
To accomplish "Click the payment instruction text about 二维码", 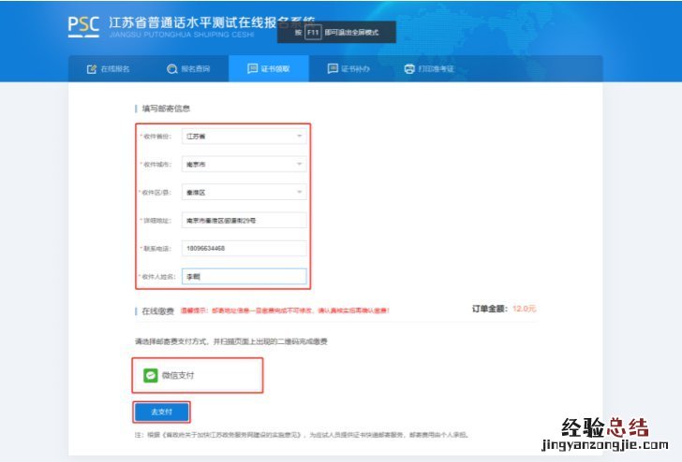I will (231, 341).
